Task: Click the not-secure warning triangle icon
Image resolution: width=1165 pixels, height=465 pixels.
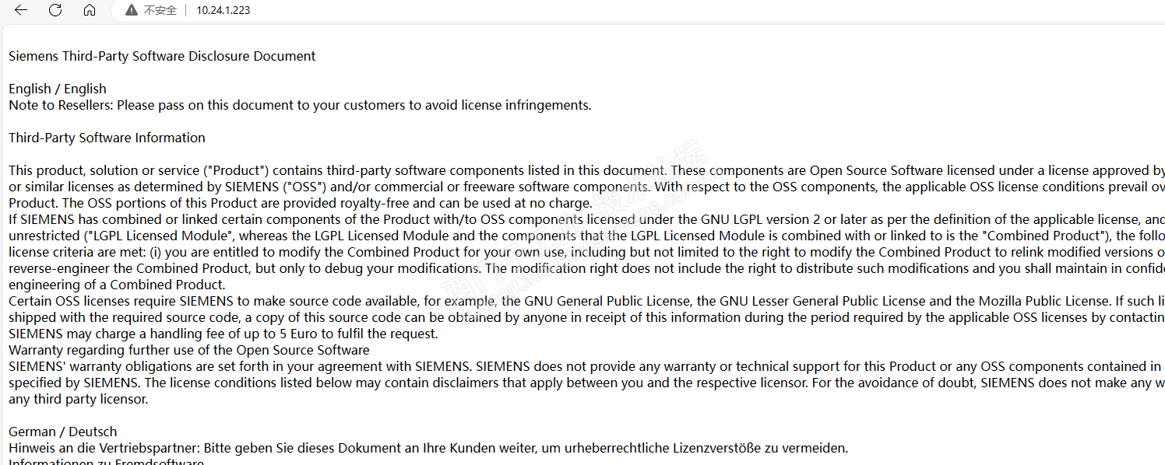Action: [131, 10]
